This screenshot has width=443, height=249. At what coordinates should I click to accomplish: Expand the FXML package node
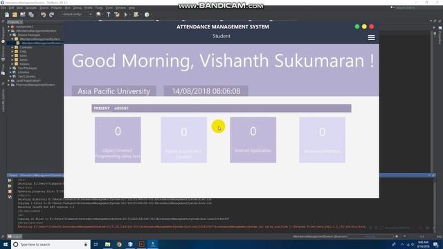(x=12, y=51)
